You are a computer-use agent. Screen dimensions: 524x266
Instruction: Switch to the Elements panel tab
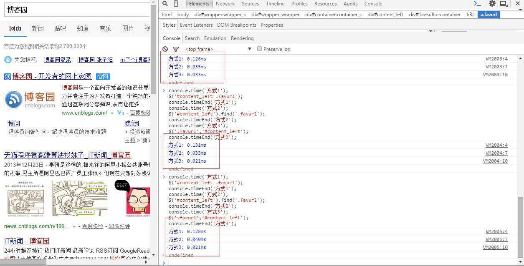(199, 4)
